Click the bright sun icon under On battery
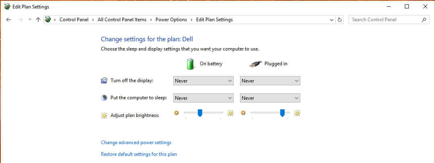Screen dimensions: 435x163 coord(230,113)
